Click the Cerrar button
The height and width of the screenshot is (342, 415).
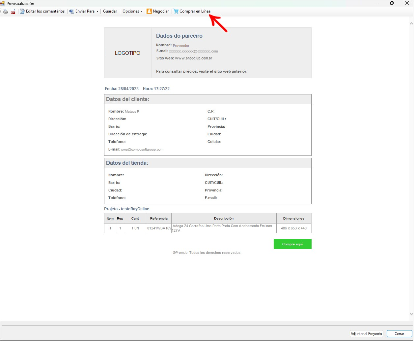[x=399, y=334]
